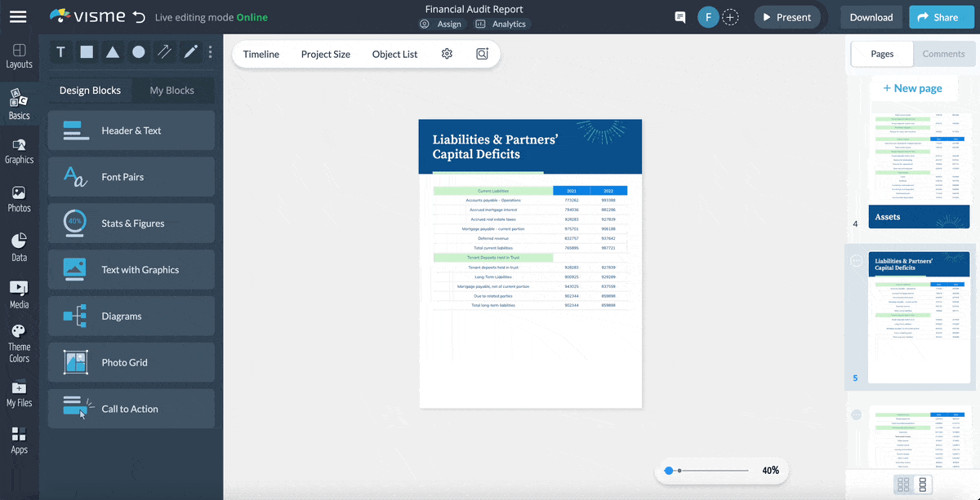Screen dimensions: 980x500
Task: Select the rectangle shape tool
Action: coord(87,51)
